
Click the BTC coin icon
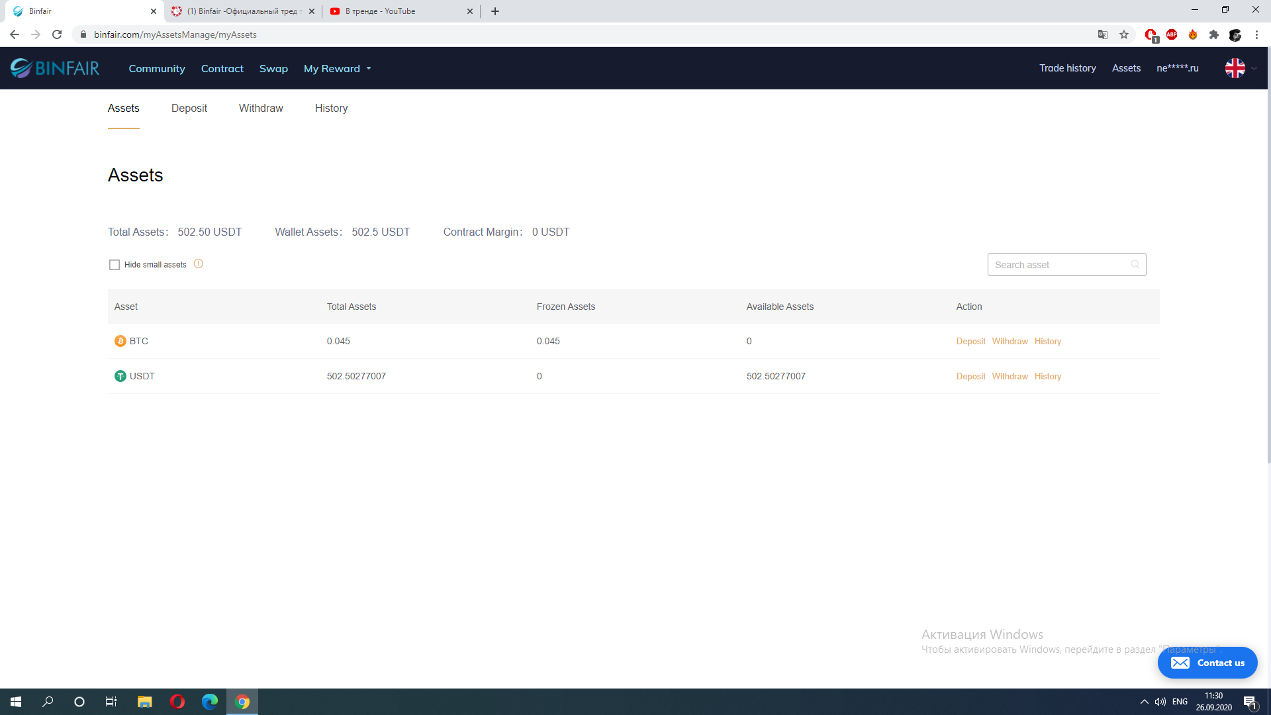pos(120,341)
